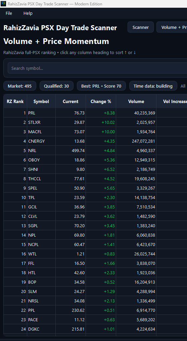
Task: Click the +10.00 change cell
Action: tap(101, 132)
